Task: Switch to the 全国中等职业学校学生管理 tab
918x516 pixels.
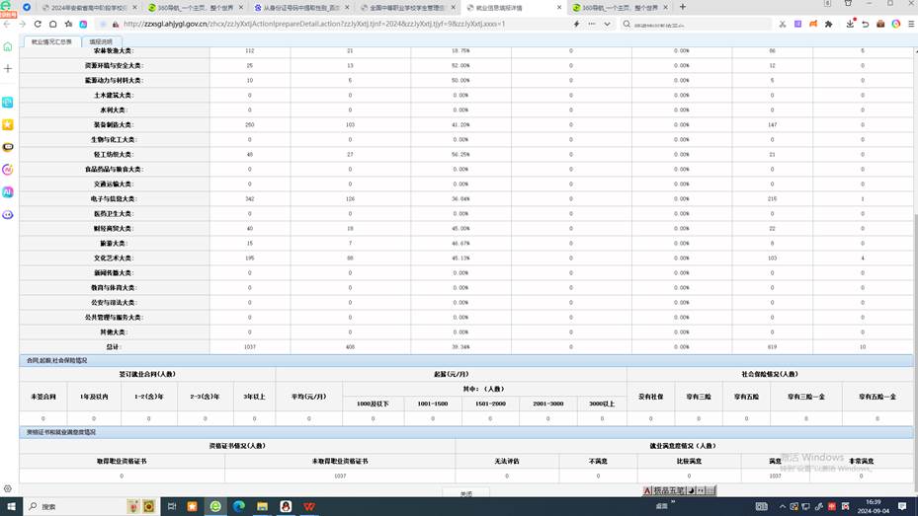Action: pos(407,8)
